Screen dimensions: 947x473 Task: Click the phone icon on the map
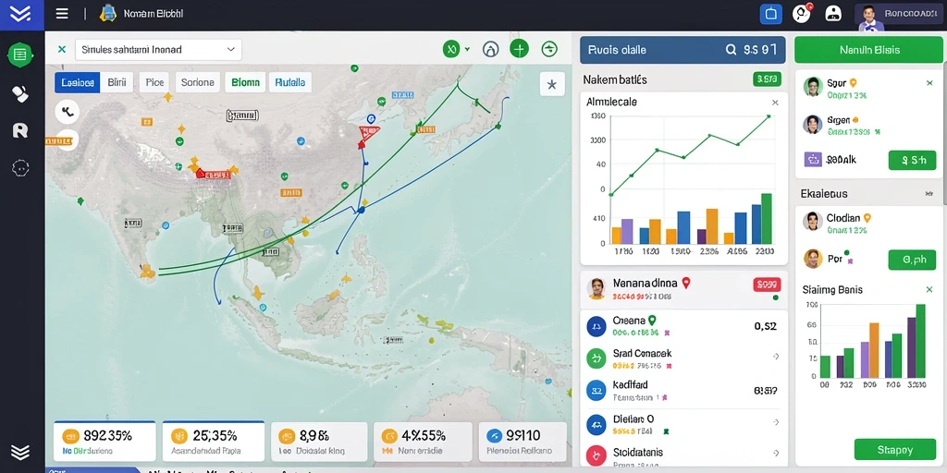pos(67,111)
